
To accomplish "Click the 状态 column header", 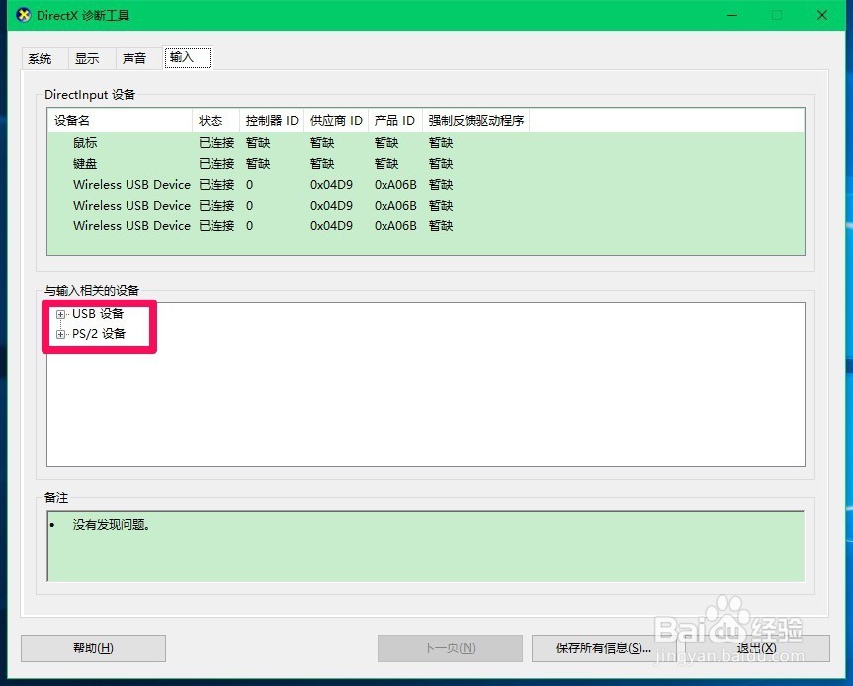I will [216, 121].
